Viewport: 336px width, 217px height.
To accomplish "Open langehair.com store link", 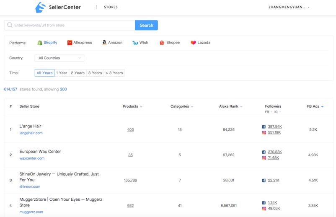I will 31,133.
